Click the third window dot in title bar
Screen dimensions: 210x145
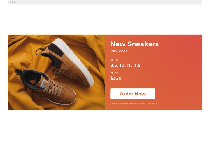tap(15, 2)
